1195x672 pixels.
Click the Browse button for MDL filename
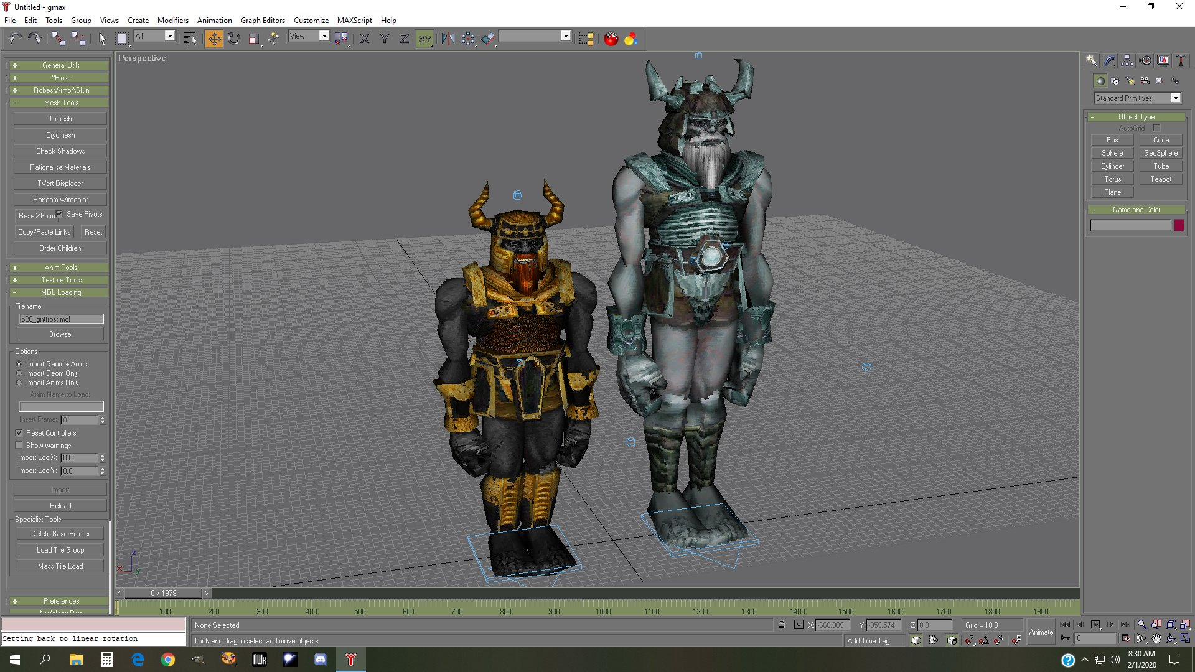pos(60,334)
